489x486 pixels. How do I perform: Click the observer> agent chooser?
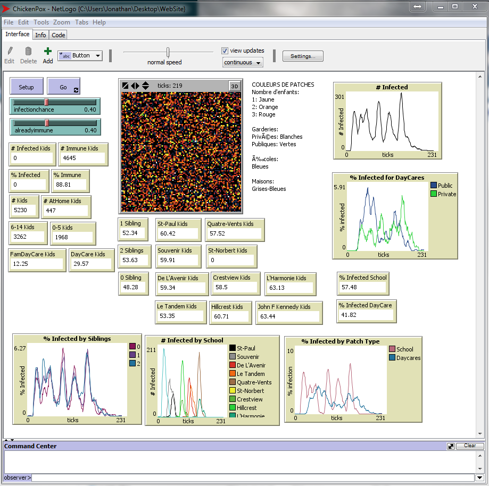17,477
